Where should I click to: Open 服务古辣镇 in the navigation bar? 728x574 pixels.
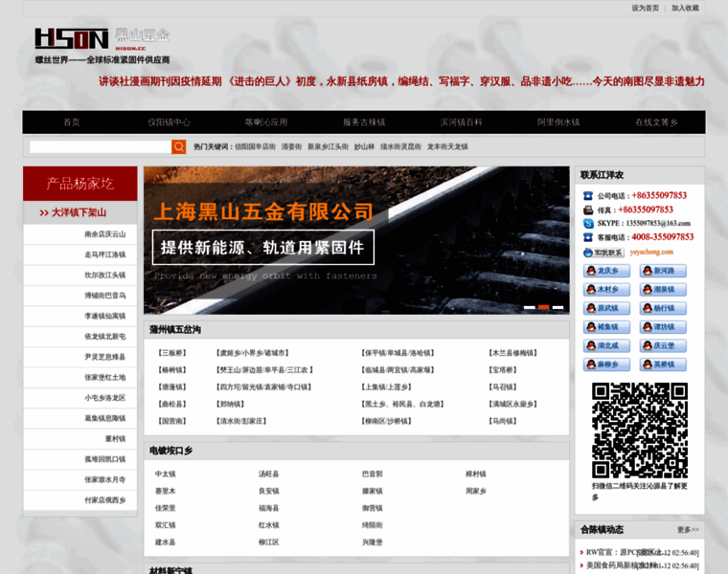(364, 122)
